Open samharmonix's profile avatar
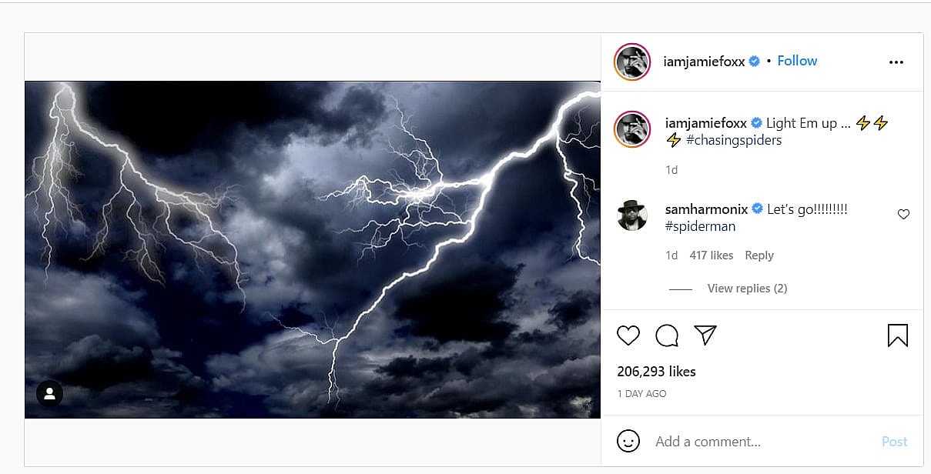931x474 pixels. coord(632,215)
